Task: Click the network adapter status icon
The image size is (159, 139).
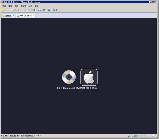Action: tap(135, 136)
